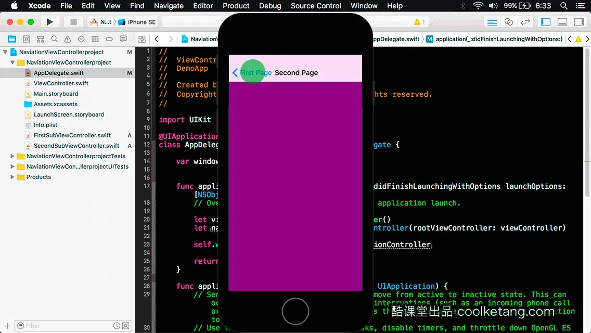591x333 pixels.
Task: Go back in editor history
Action: pyautogui.click(x=157, y=39)
